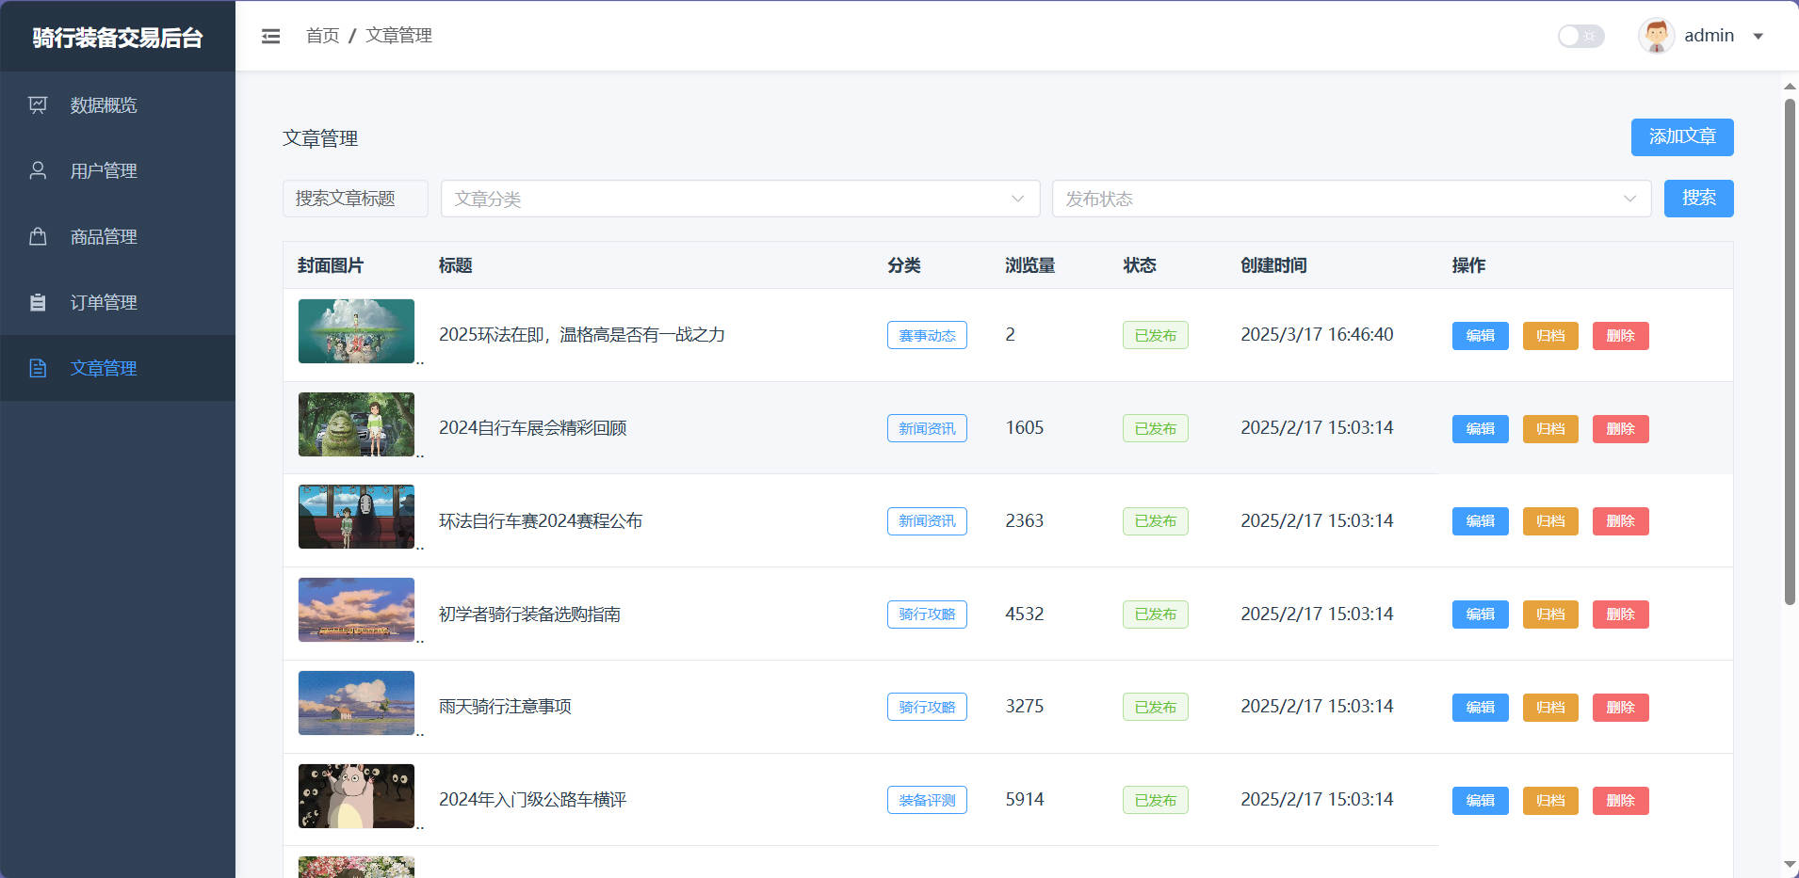Click the 赛事动态 category tag
The height and width of the screenshot is (878, 1799).
click(927, 335)
